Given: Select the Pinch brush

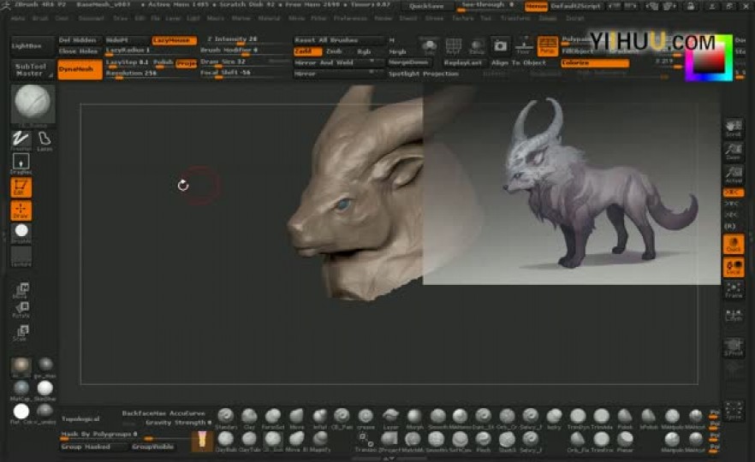Looking at the screenshot, I should 484,441.
